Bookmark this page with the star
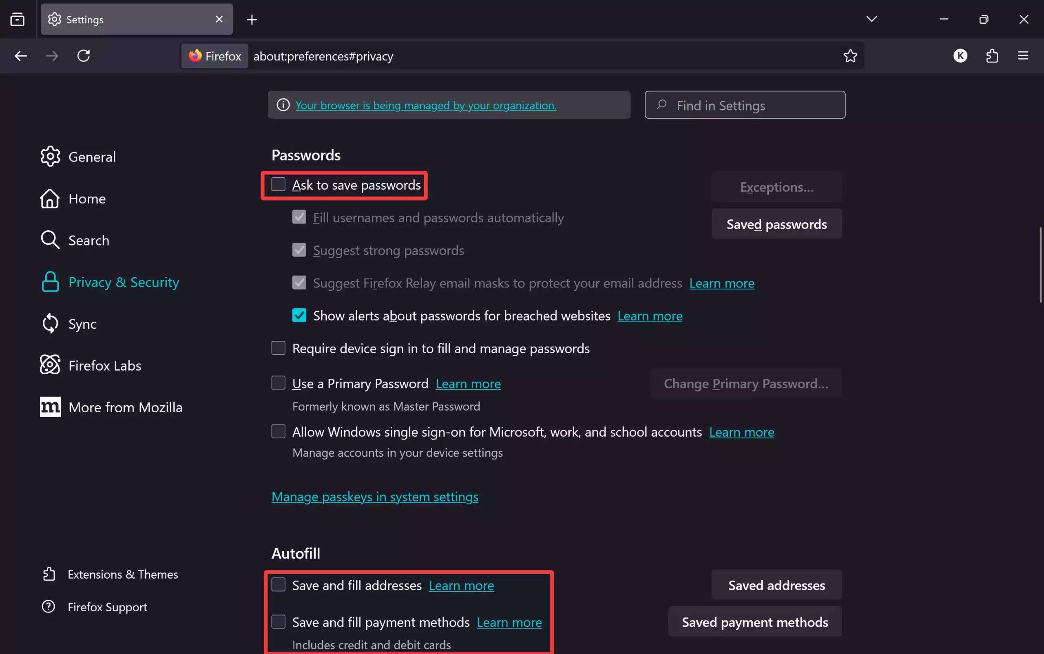 click(850, 56)
